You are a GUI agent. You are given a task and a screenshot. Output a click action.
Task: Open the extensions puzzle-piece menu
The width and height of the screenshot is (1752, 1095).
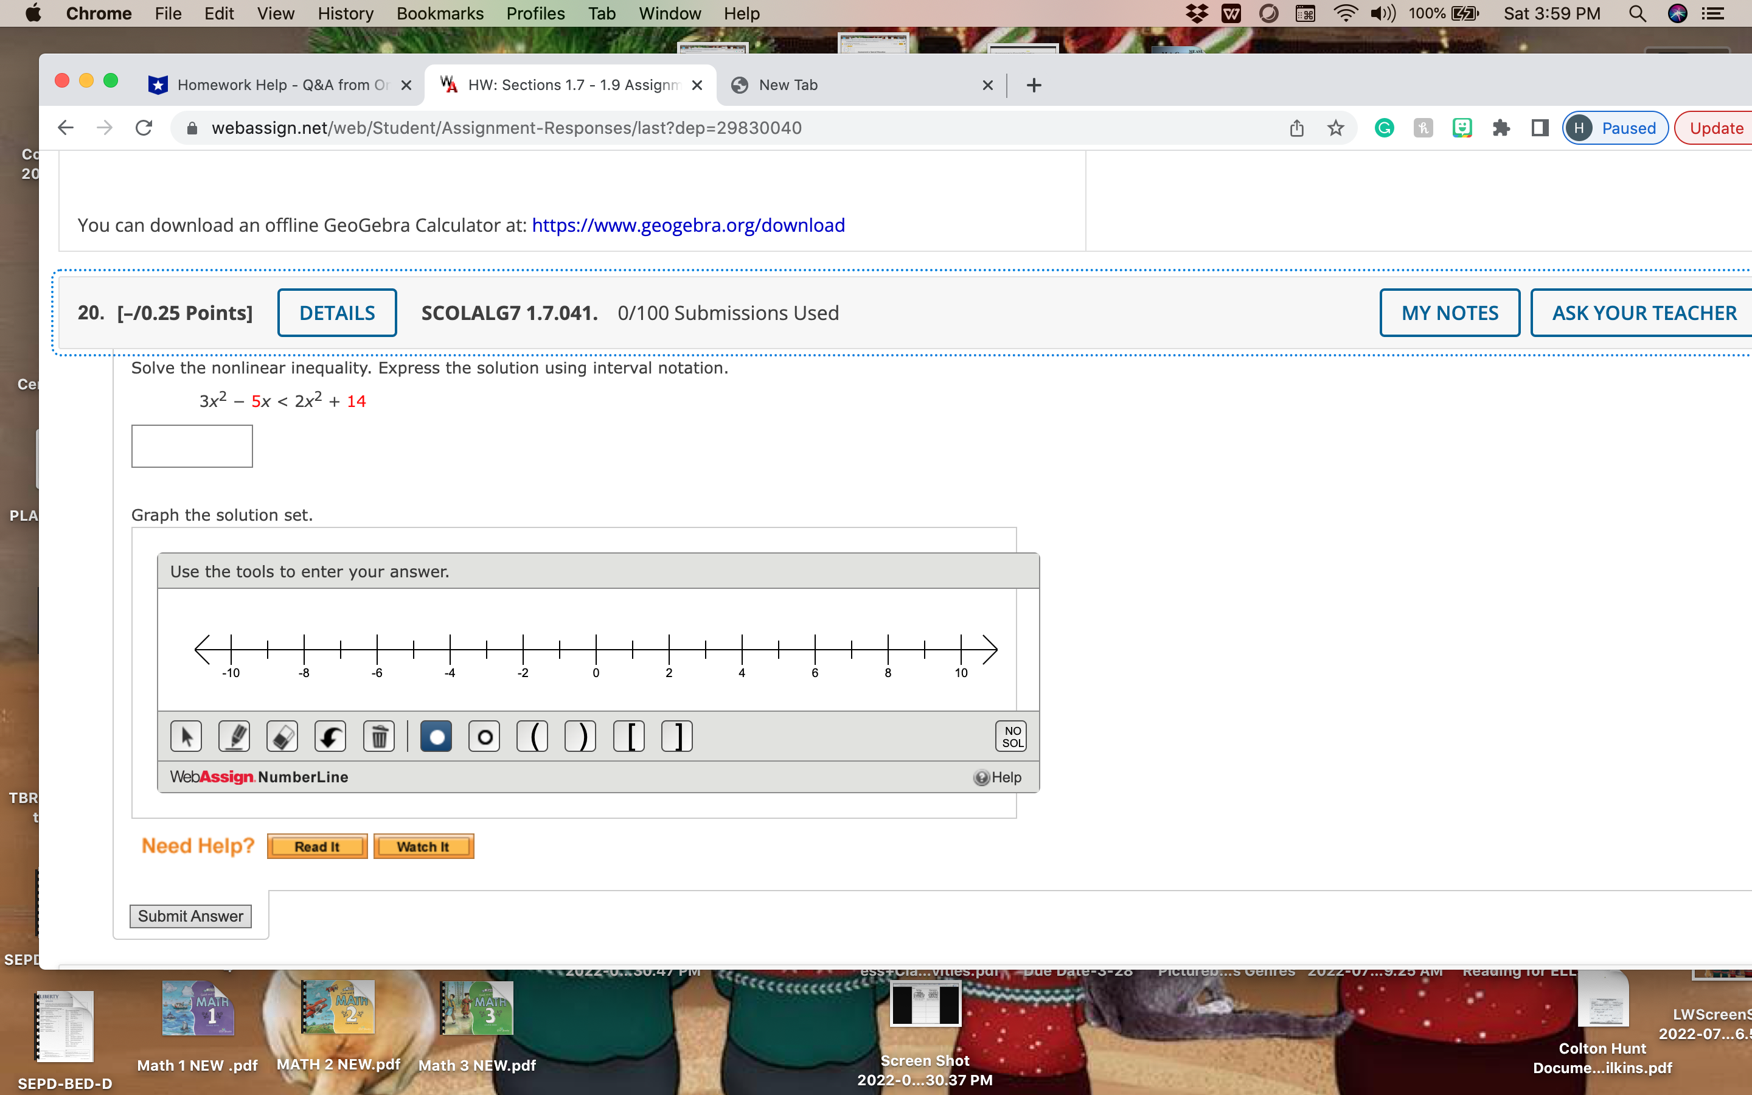click(1501, 128)
